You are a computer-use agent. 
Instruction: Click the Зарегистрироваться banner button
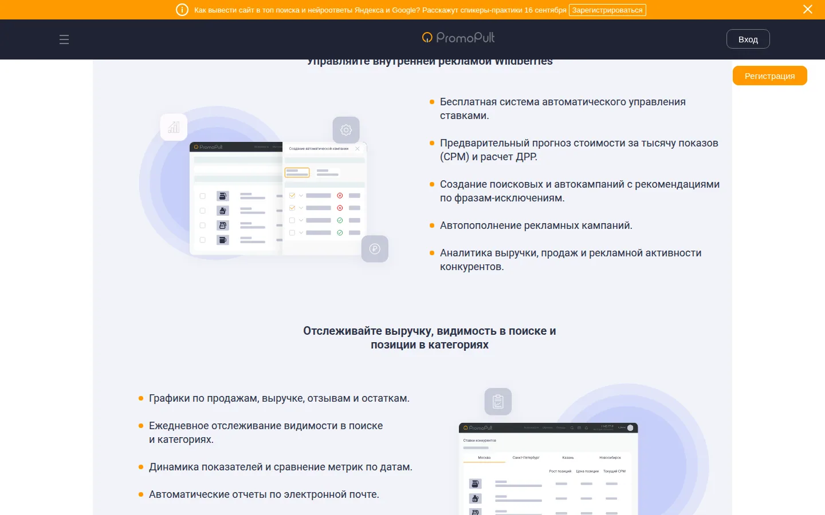[x=607, y=10]
